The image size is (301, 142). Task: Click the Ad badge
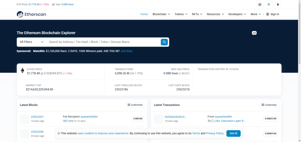(x=254, y=33)
